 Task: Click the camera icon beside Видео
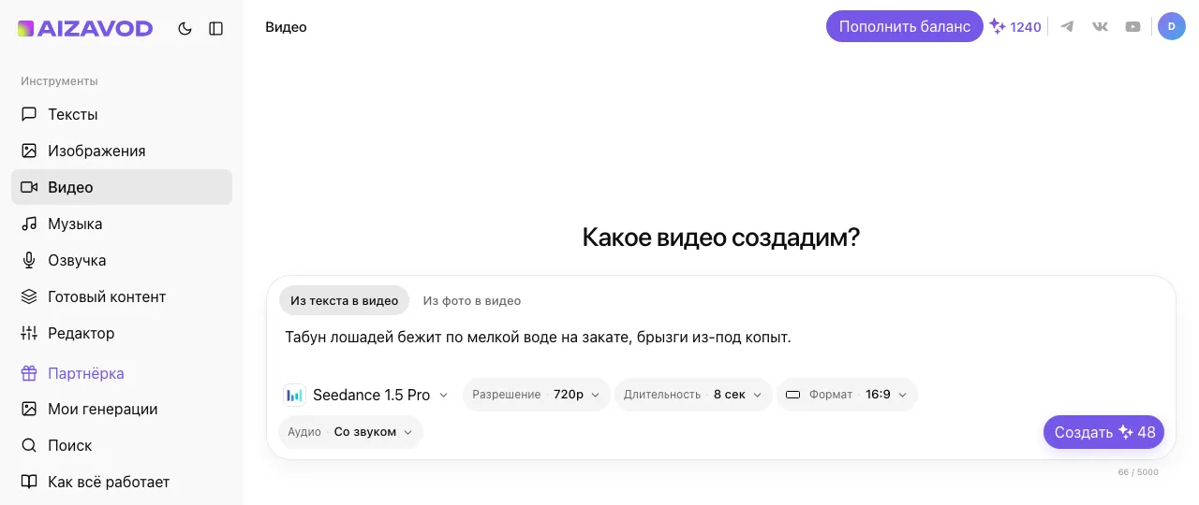tap(29, 187)
